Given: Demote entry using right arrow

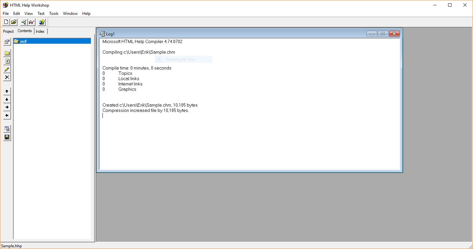Looking at the screenshot, I should pyautogui.click(x=7, y=107).
